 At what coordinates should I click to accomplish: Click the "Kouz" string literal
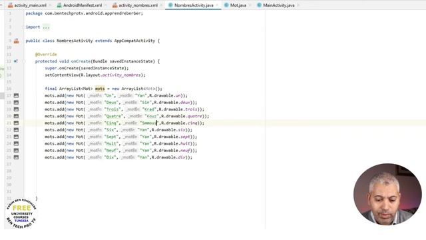[152, 116]
